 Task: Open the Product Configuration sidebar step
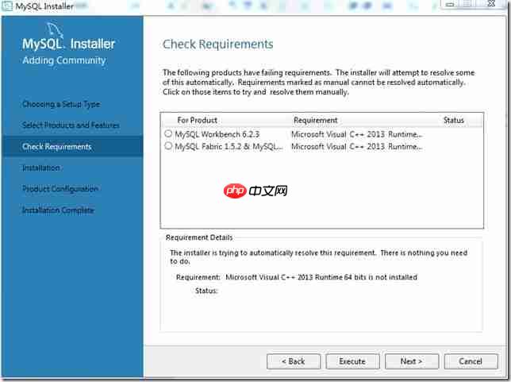click(x=60, y=189)
